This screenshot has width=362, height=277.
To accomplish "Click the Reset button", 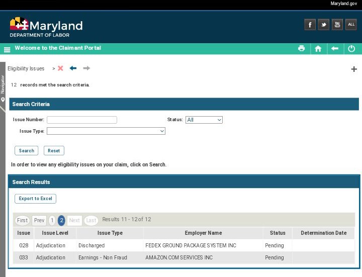I will point(54,151).
